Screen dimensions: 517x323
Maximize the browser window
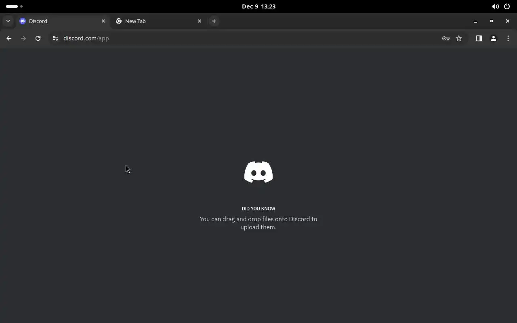[492, 21]
